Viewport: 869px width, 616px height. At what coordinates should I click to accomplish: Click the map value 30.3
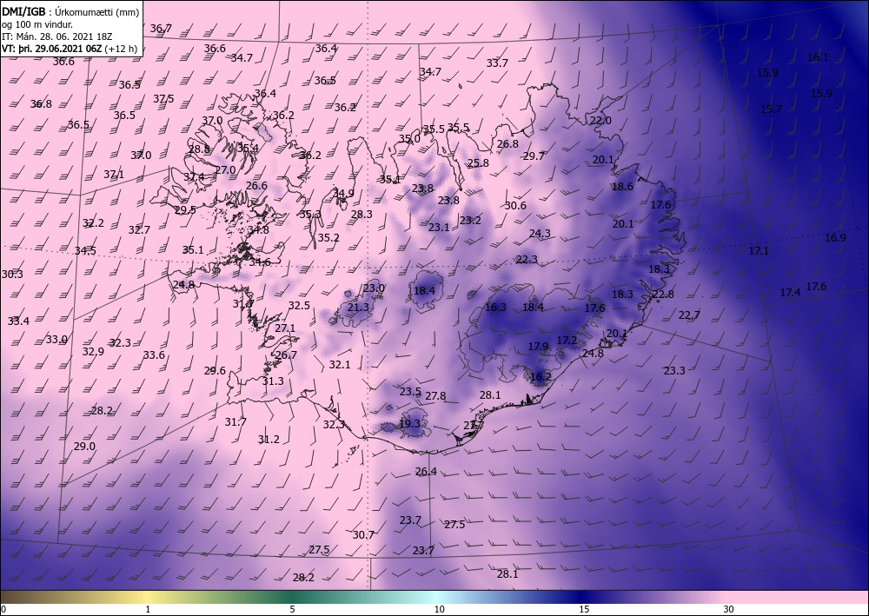(12, 275)
